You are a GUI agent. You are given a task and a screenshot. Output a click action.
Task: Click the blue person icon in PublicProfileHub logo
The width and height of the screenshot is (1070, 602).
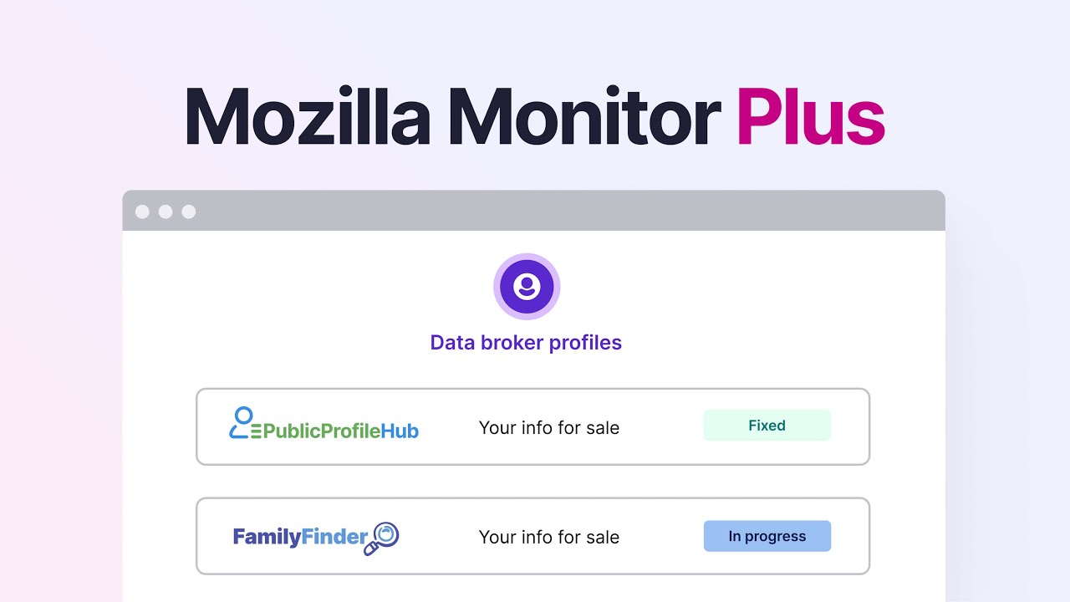click(x=242, y=423)
